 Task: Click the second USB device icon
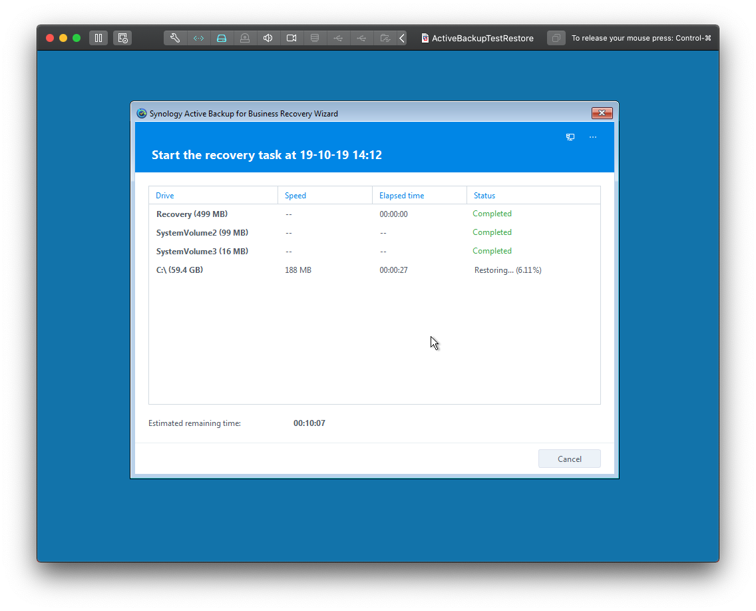[x=361, y=38]
